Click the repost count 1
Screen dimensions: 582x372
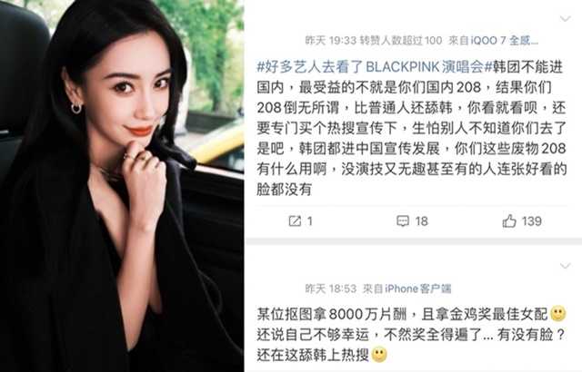pos(309,221)
